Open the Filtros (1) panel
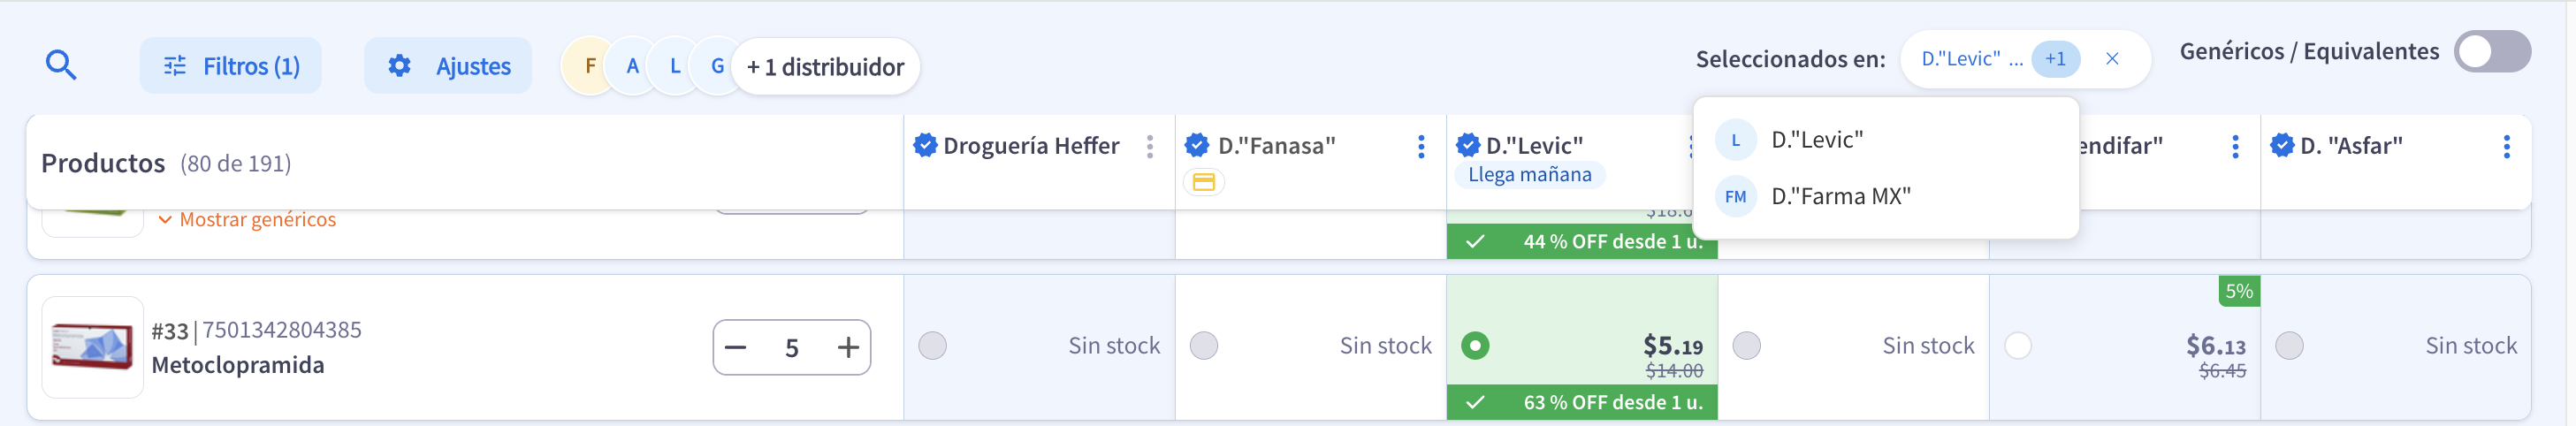Image resolution: width=2576 pixels, height=426 pixels. (231, 66)
